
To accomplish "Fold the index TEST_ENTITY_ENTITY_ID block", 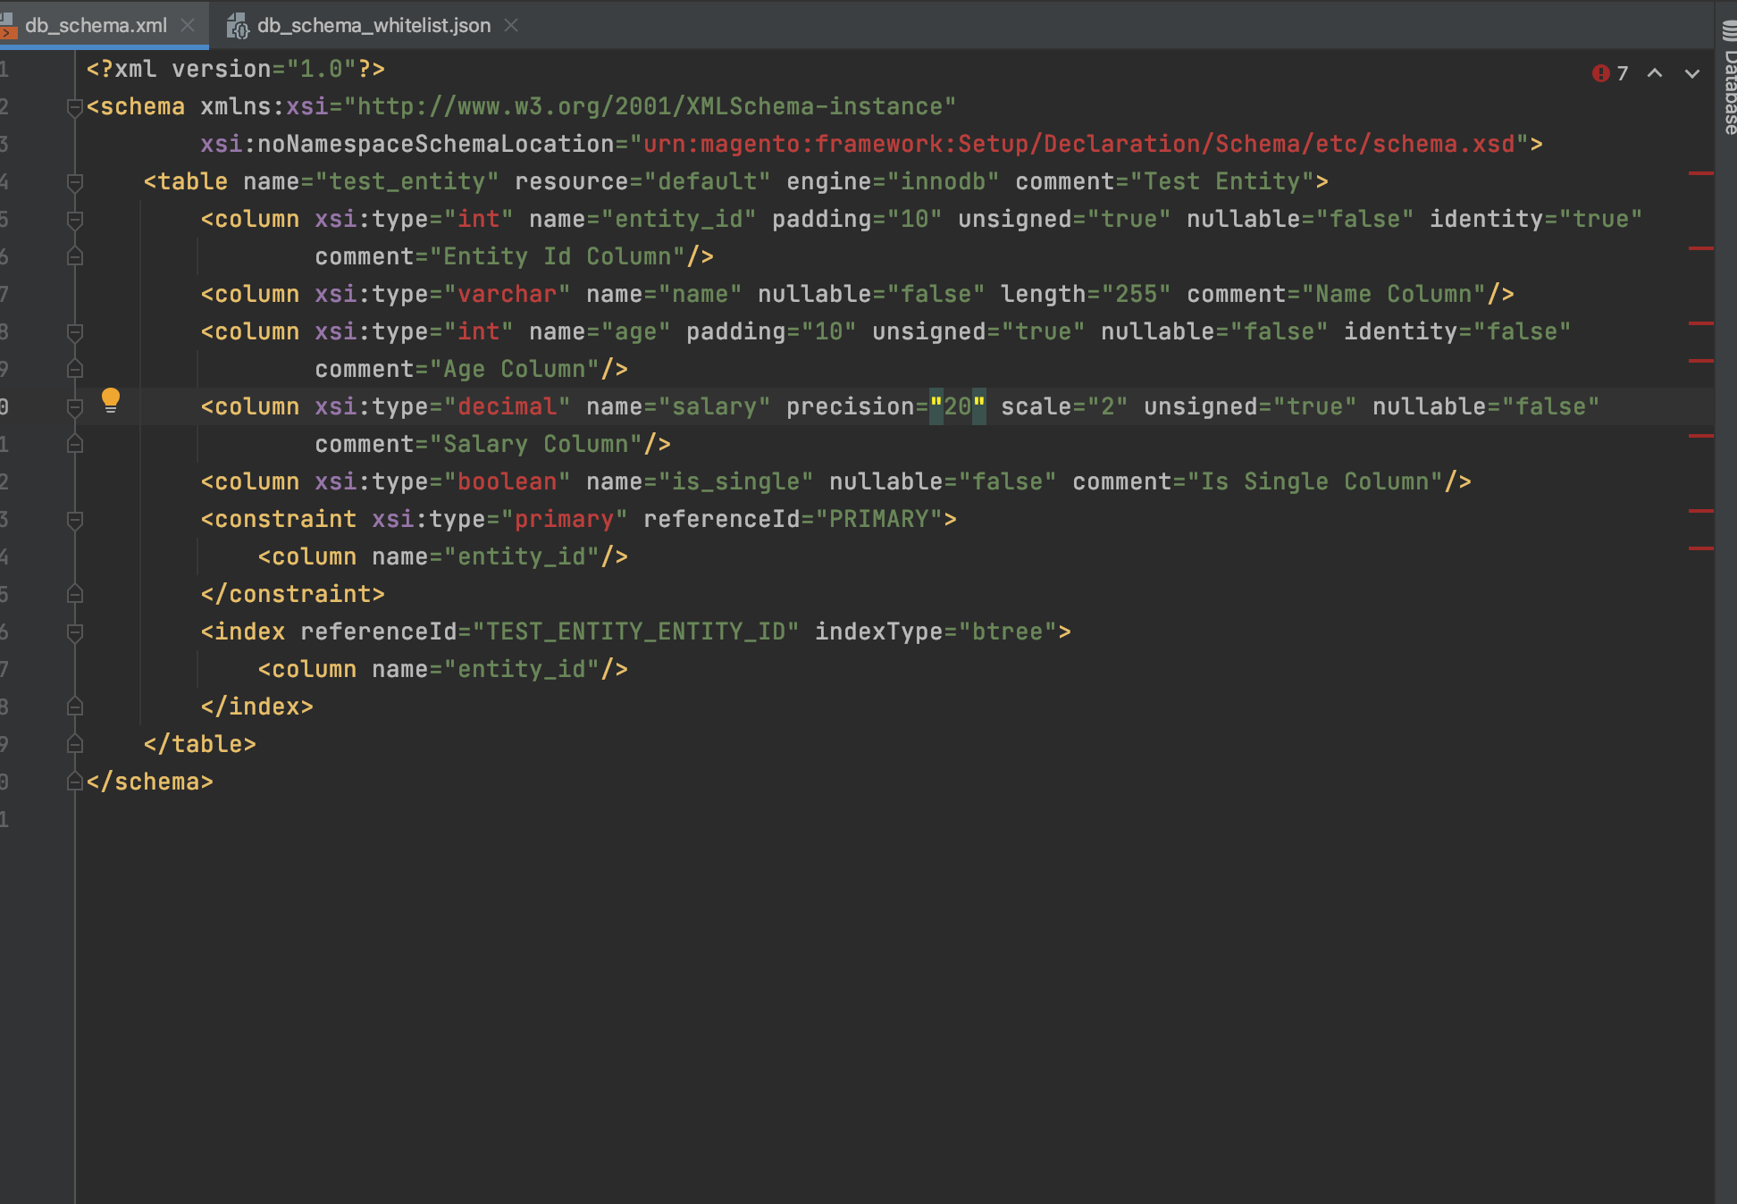I will tap(75, 632).
